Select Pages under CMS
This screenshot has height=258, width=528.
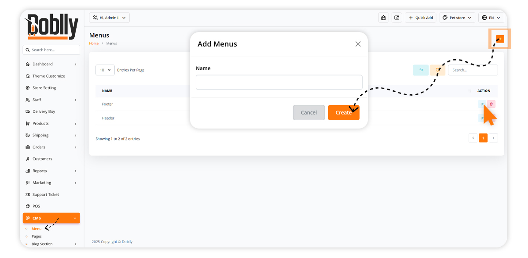[37, 236]
